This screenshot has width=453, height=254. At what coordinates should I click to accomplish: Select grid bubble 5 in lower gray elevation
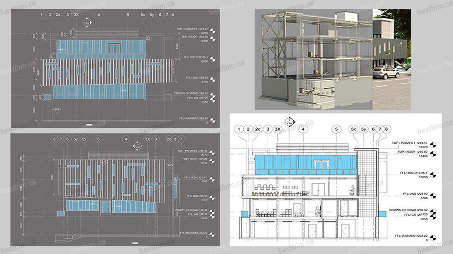point(98,139)
